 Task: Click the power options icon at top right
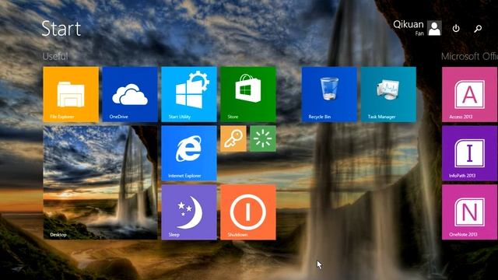[456, 29]
